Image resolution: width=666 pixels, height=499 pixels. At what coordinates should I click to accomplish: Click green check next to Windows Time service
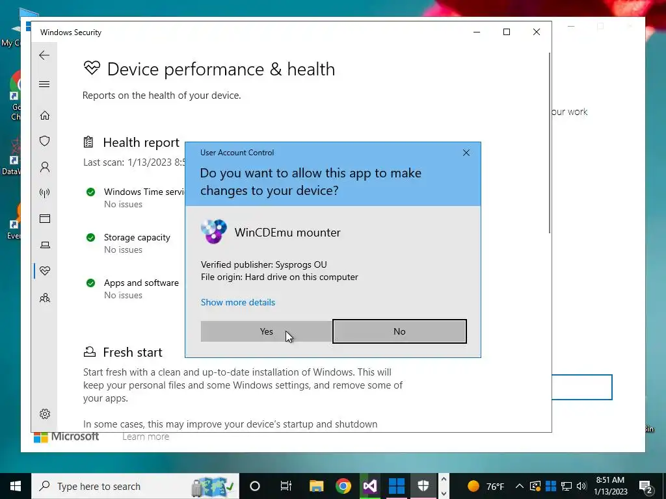[90, 192]
